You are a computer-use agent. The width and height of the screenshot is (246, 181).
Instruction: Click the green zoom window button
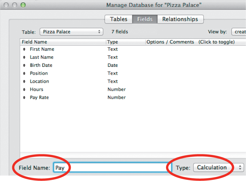click(x=23, y=5)
